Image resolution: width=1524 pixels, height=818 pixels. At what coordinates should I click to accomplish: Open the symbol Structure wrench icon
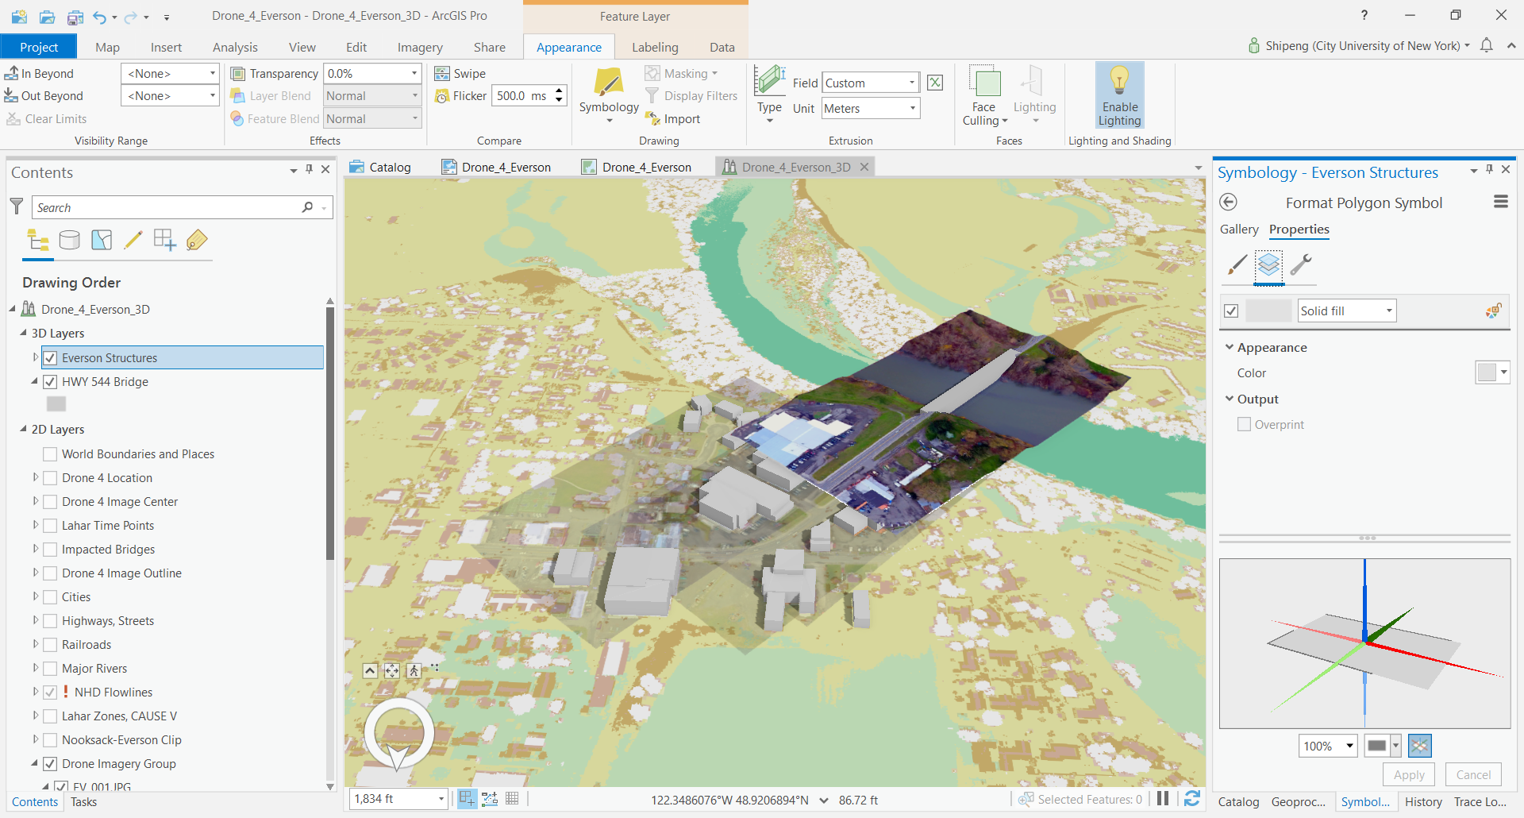(x=1301, y=264)
